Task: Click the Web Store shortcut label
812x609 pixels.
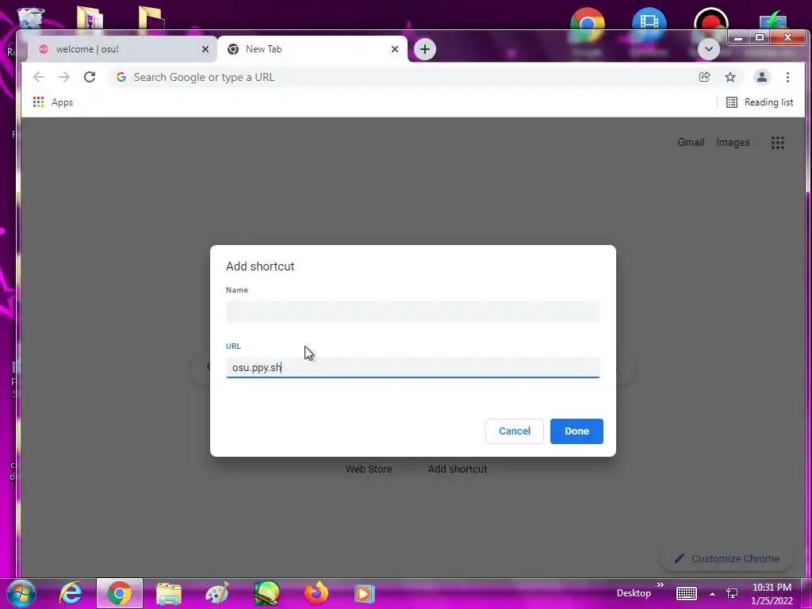Action: [369, 469]
